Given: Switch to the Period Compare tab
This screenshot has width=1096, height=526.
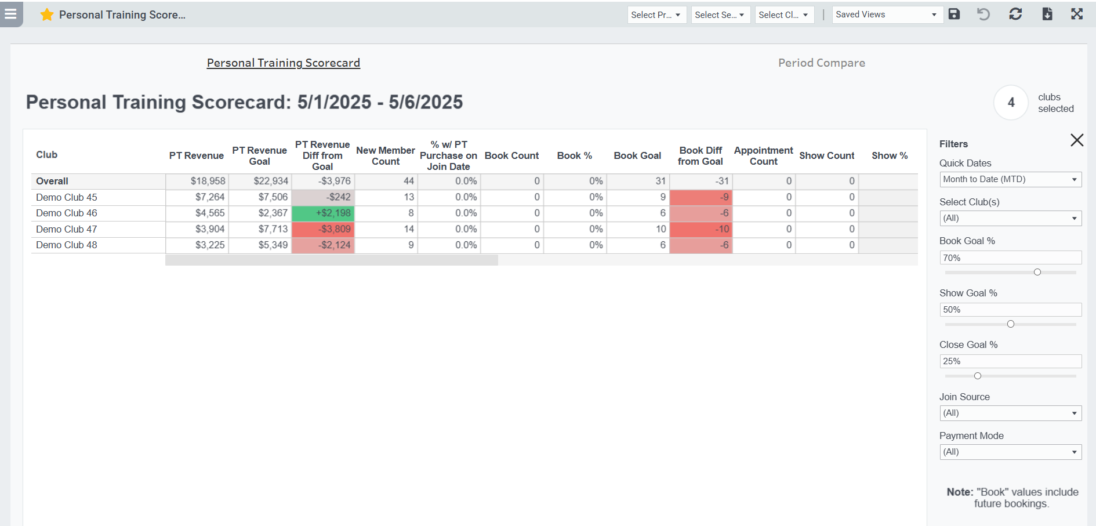Looking at the screenshot, I should click(821, 63).
